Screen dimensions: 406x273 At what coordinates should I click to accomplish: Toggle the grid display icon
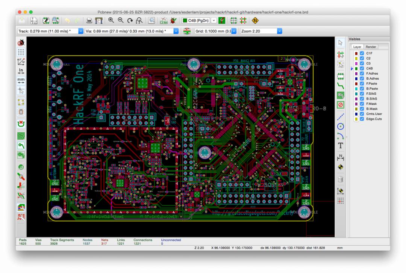[21, 52]
